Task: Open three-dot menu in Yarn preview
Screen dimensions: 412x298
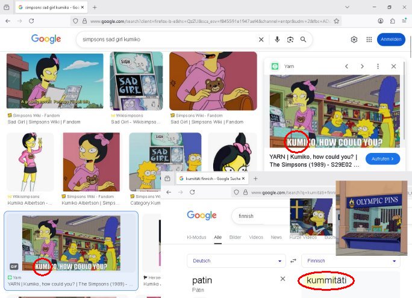Action: (x=378, y=66)
